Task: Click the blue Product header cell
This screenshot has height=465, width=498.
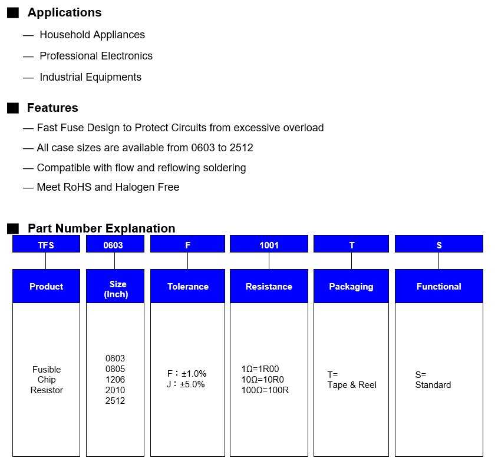Action: (x=46, y=287)
